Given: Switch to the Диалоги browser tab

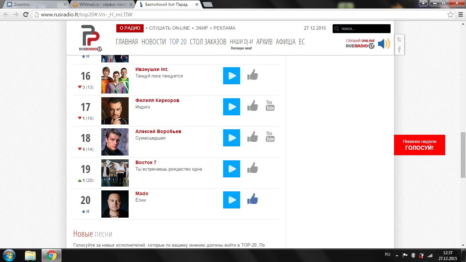Looking at the screenshot, I should [x=37, y=4].
